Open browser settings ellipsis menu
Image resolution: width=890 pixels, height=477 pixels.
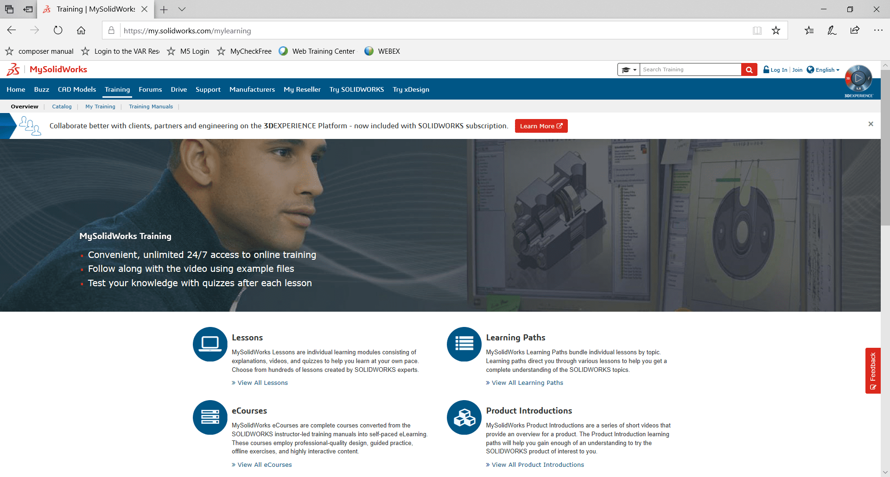pos(878,31)
